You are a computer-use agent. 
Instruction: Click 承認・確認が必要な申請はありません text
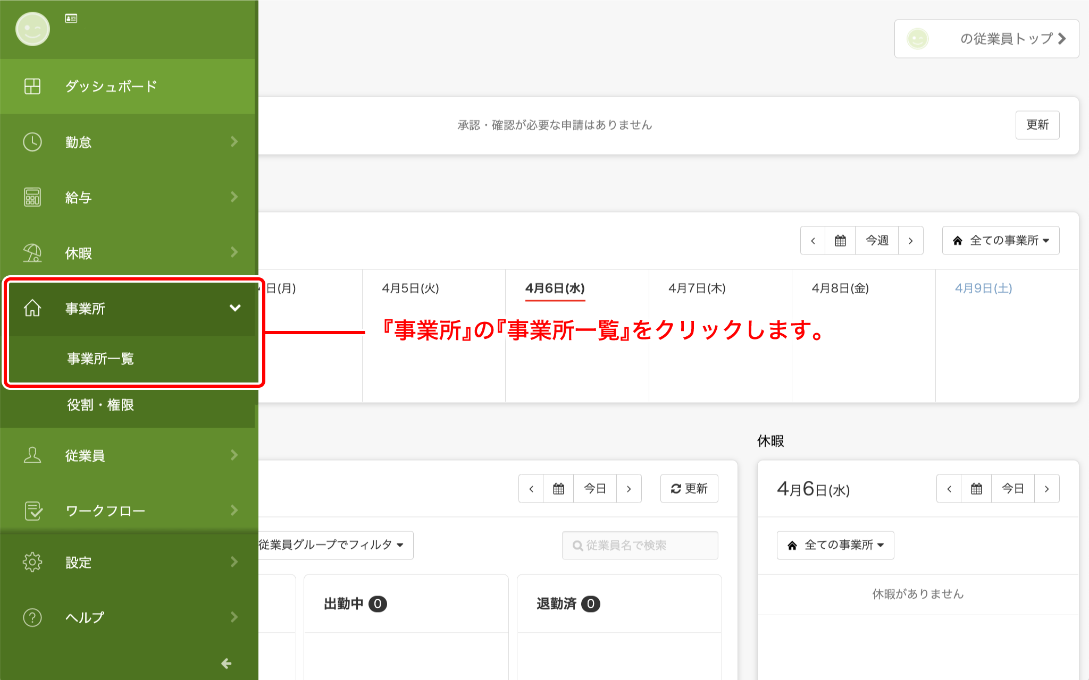[x=555, y=125]
